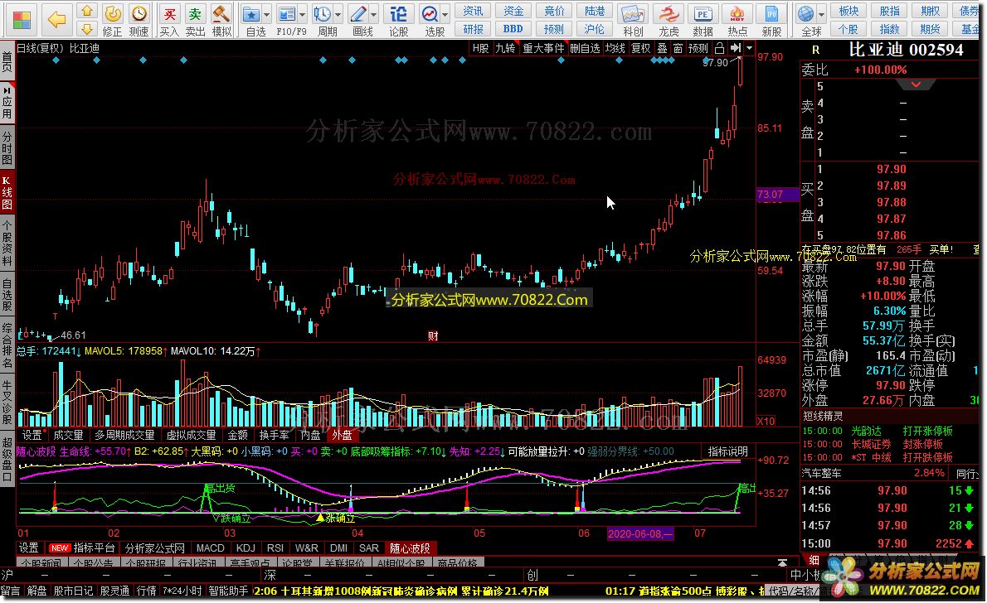Toggle the 复权 price adjustment
This screenshot has width=987, height=603.
[641, 48]
